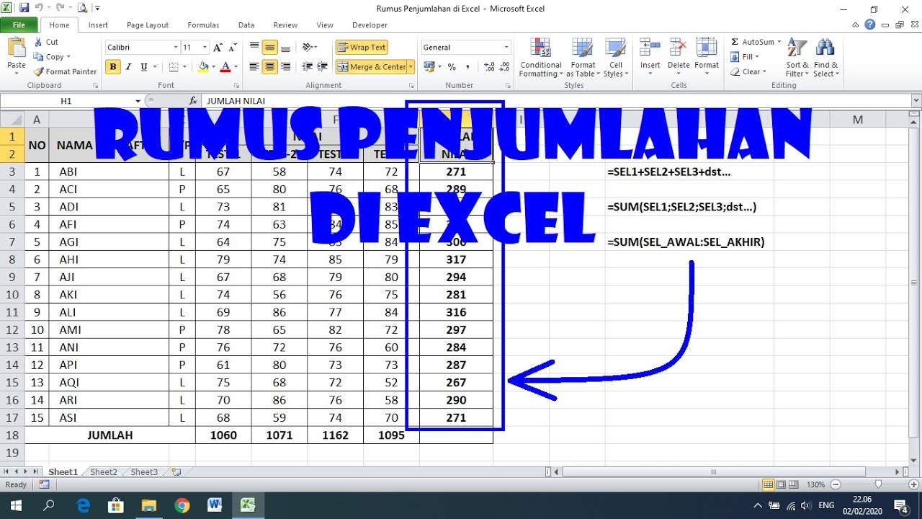Toggle Bold formatting button

[113, 67]
